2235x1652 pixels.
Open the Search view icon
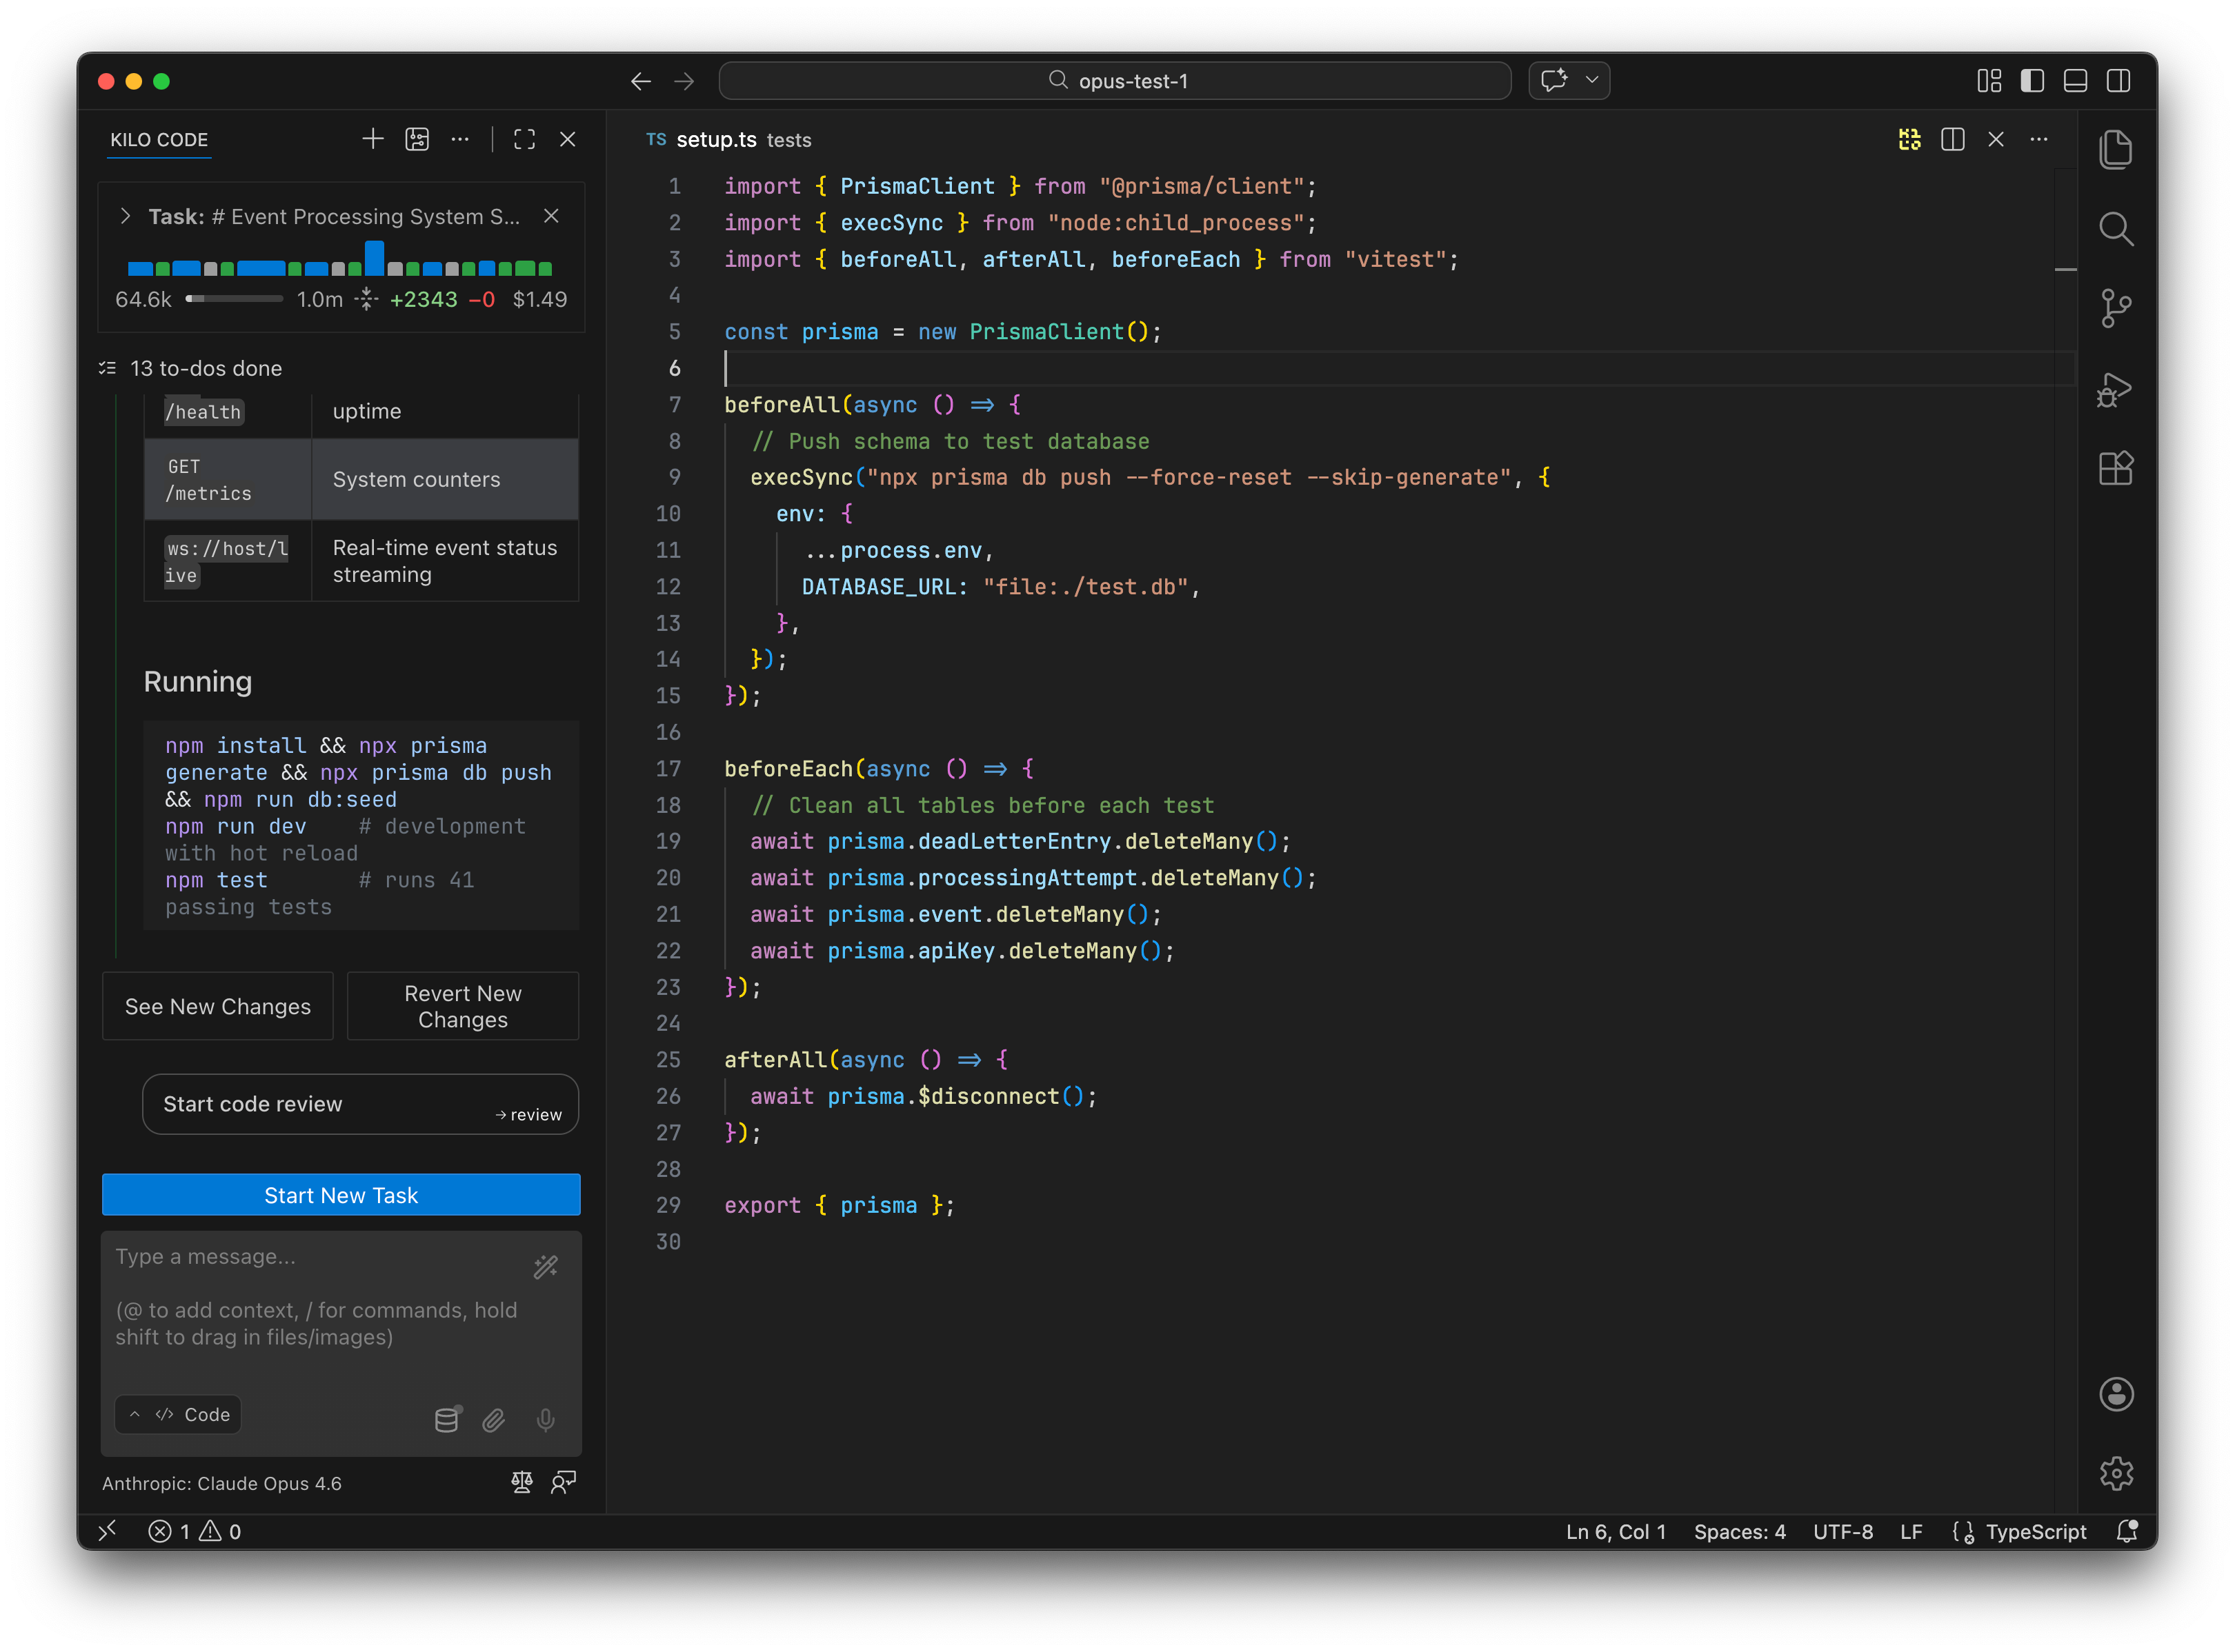coord(2115,229)
